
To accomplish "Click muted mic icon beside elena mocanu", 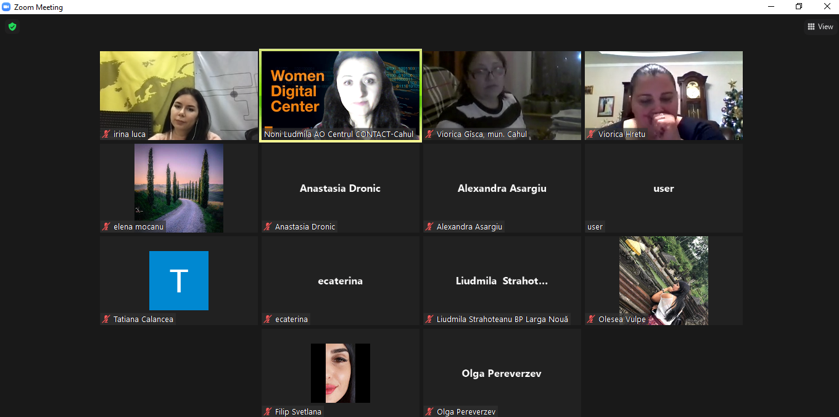I will (x=107, y=227).
